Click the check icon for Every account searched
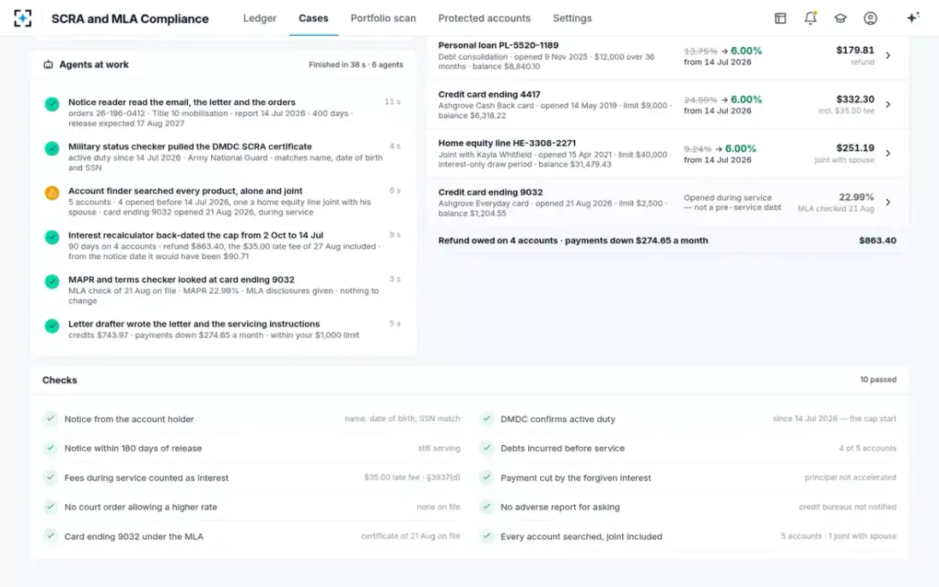Image resolution: width=939 pixels, height=587 pixels. tap(487, 536)
